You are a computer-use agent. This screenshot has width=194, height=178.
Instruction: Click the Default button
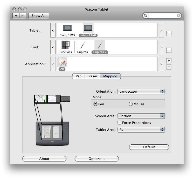(x=149, y=147)
